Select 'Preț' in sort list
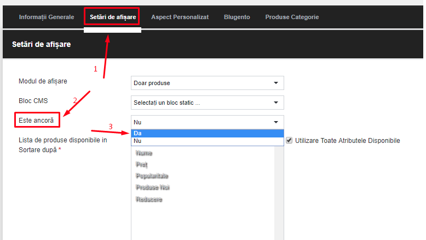This screenshot has width=426, height=240. pos(142,165)
